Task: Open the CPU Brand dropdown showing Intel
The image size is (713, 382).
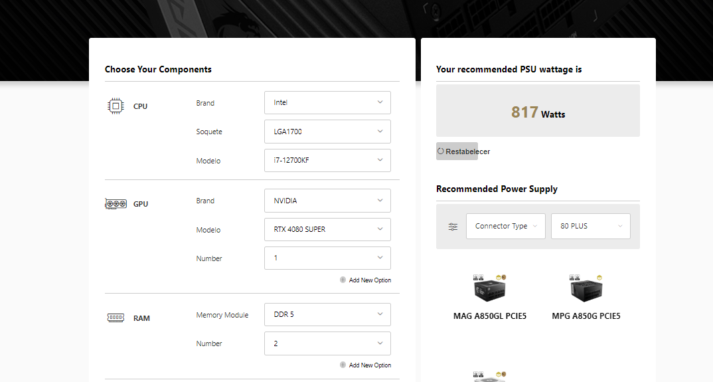Action: (x=327, y=102)
